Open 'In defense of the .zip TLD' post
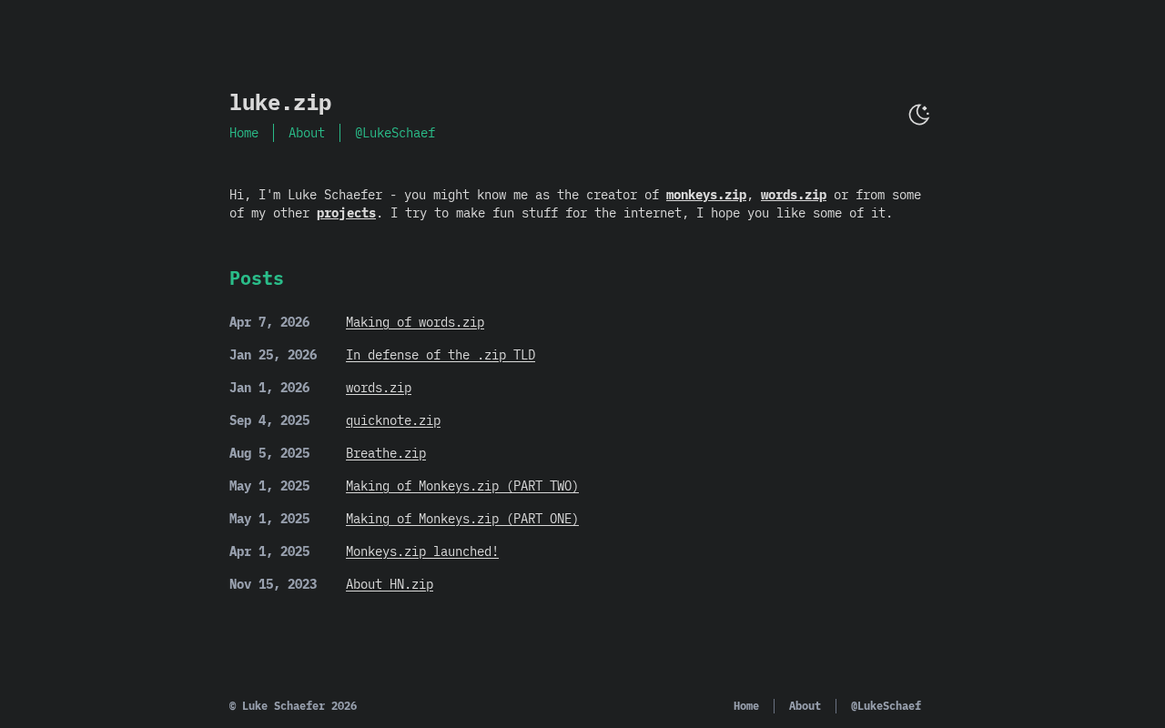The image size is (1165, 728). pyautogui.click(x=441, y=355)
